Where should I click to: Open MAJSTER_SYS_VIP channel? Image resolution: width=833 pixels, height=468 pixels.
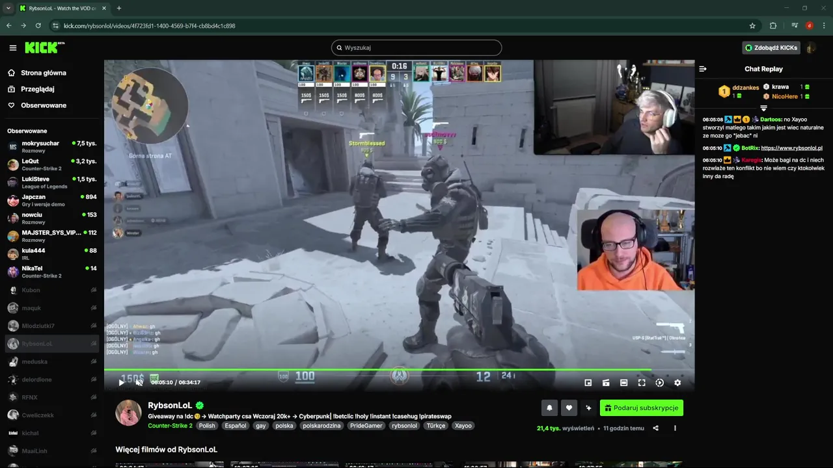[52, 236]
